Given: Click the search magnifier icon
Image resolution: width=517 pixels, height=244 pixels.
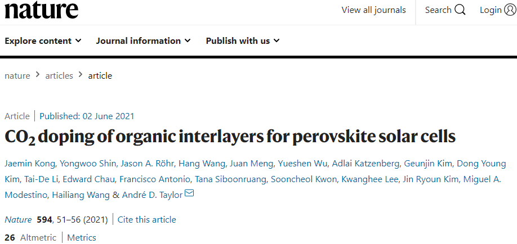Looking at the screenshot, I should 460,10.
